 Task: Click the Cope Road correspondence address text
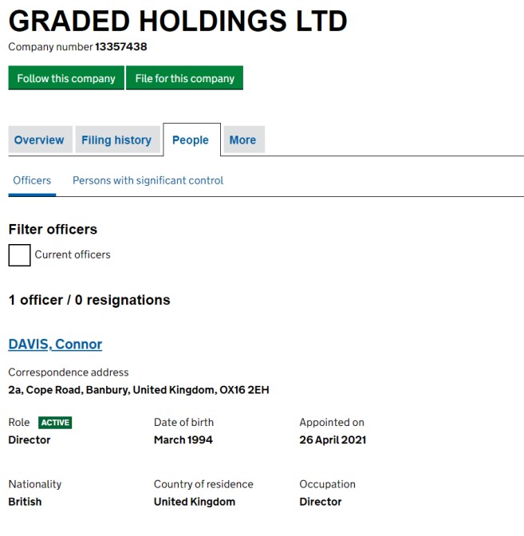click(x=139, y=390)
